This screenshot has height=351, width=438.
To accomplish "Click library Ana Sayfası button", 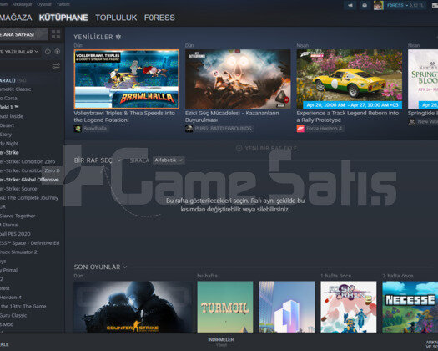I will [23, 34].
